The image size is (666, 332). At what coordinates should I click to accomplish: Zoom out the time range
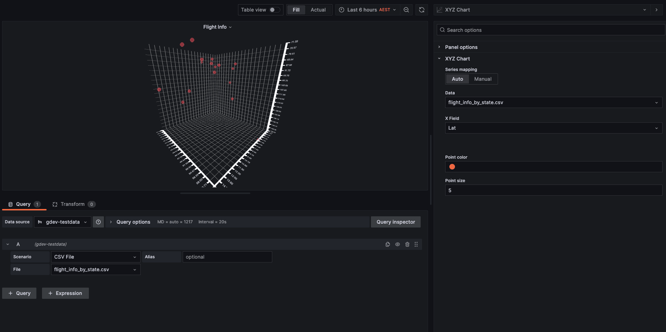(406, 9)
